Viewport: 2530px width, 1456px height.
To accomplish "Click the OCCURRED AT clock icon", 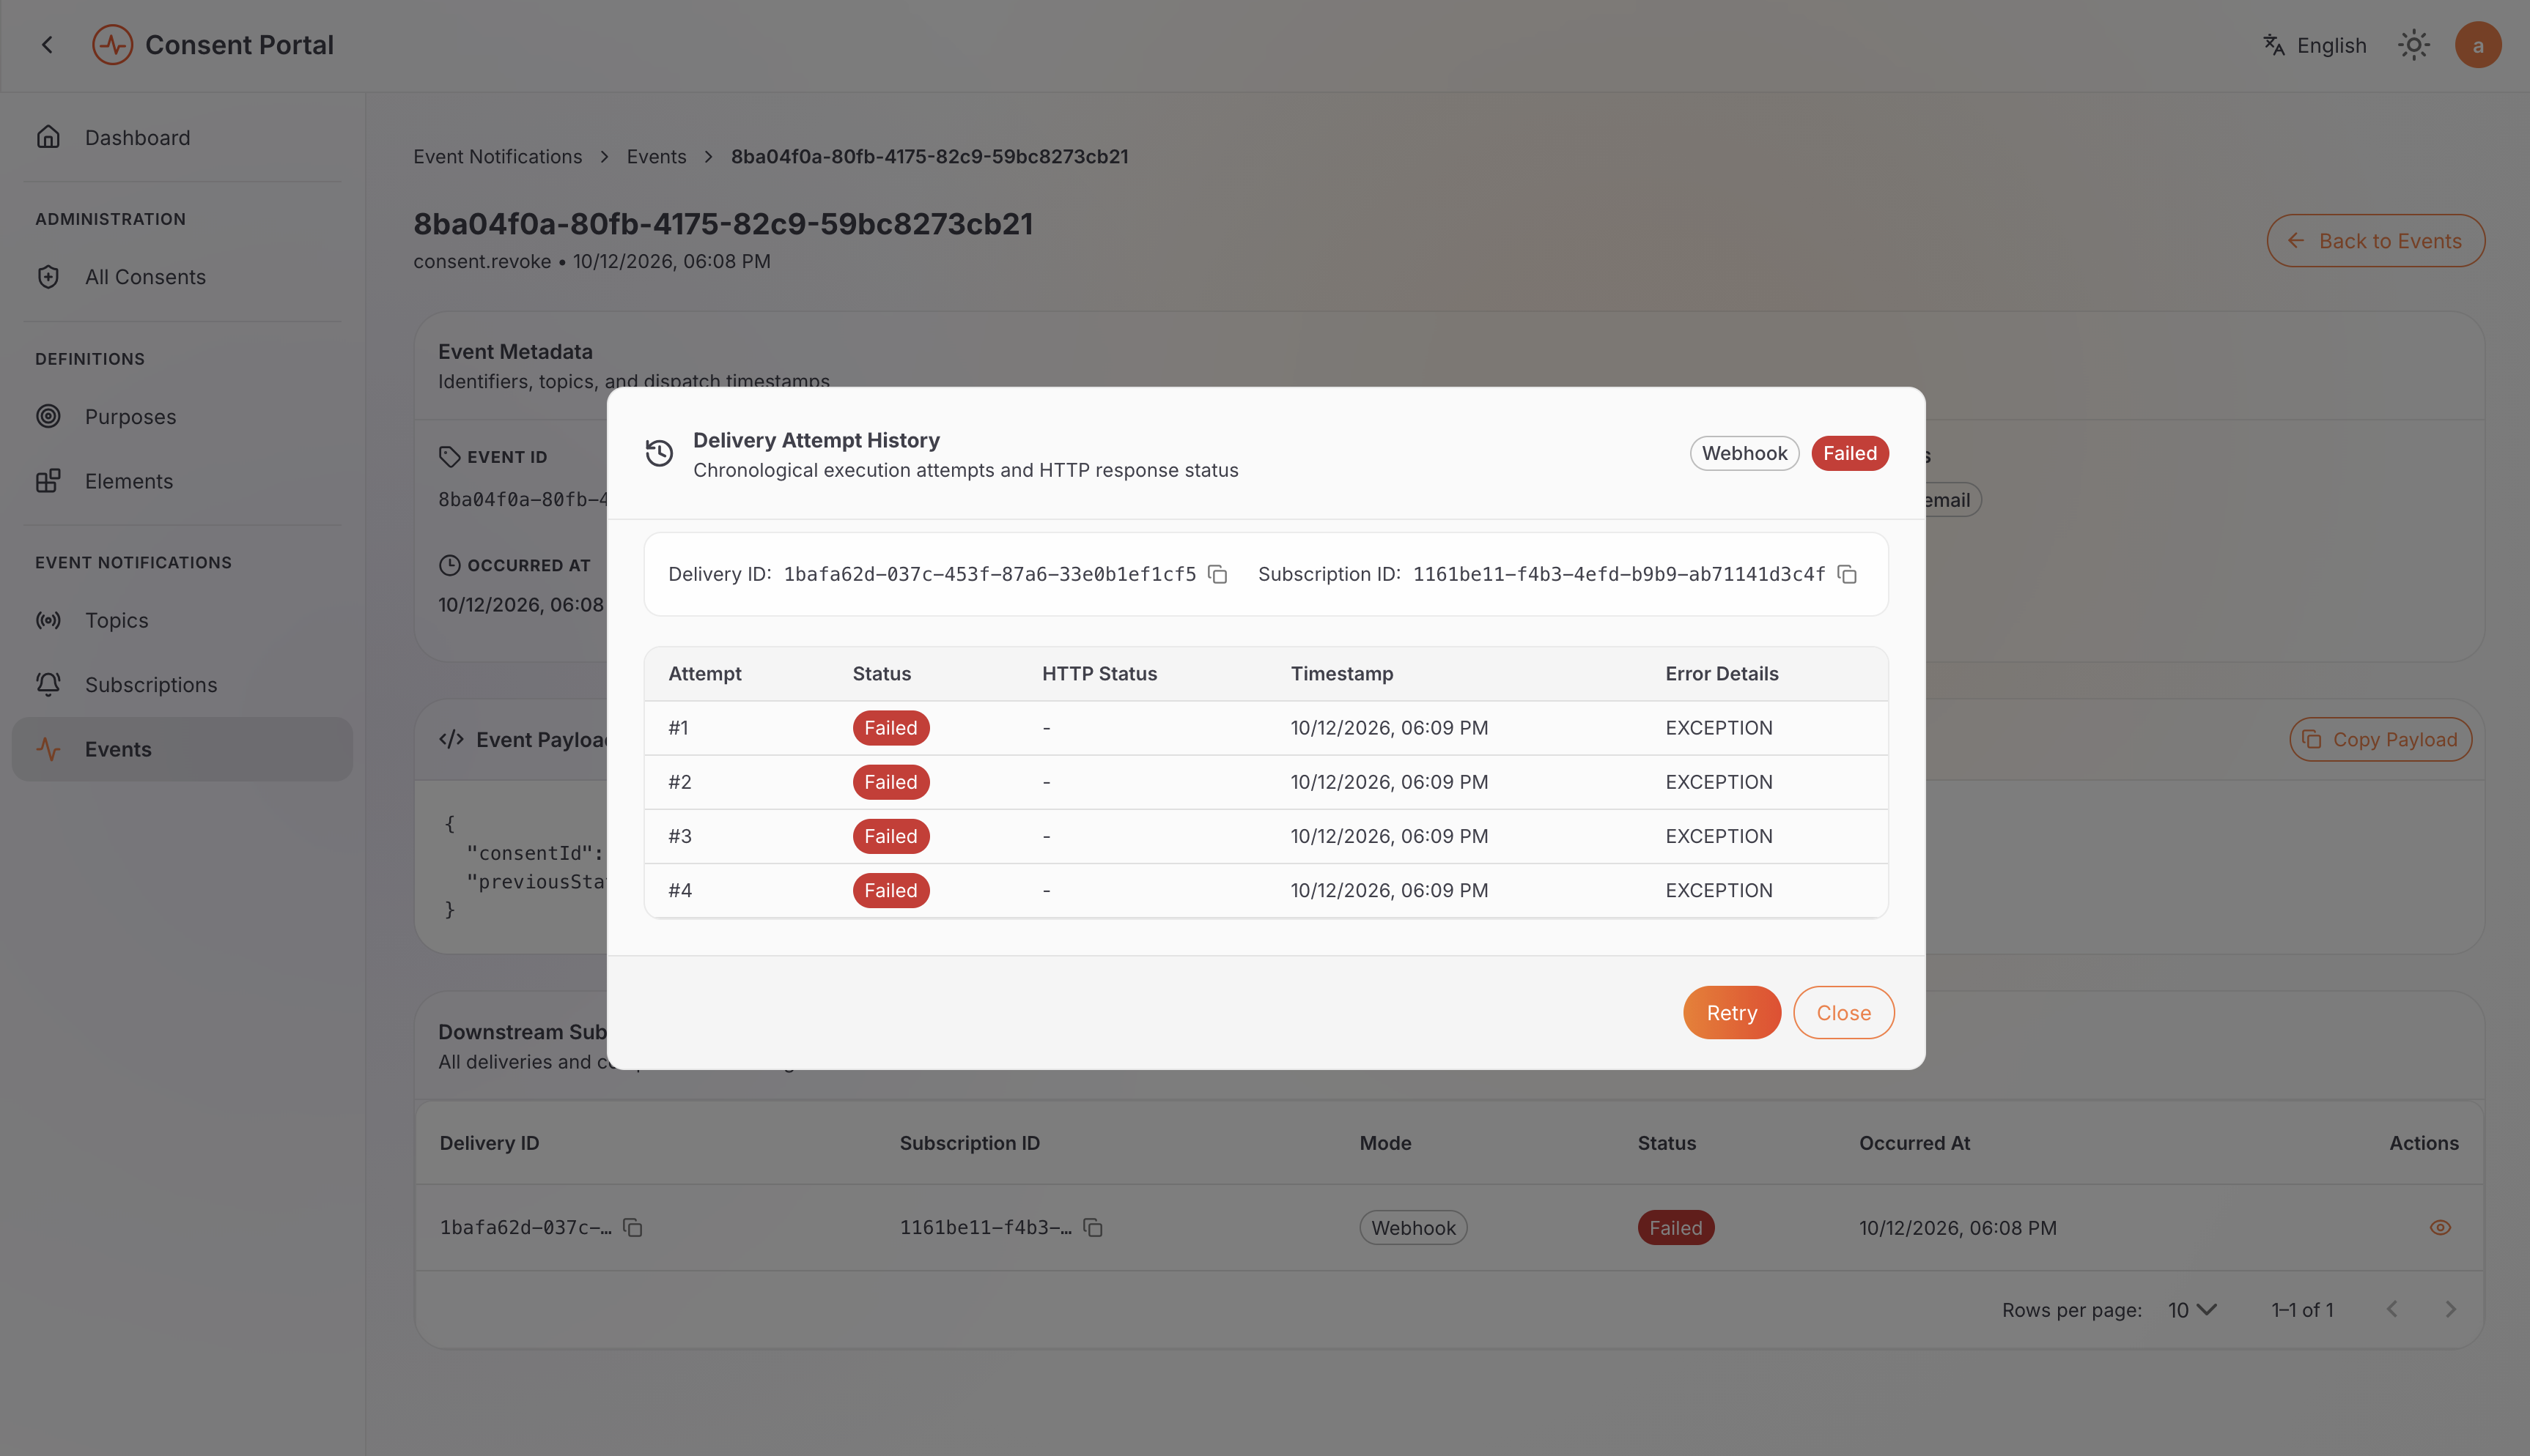I will [x=449, y=565].
